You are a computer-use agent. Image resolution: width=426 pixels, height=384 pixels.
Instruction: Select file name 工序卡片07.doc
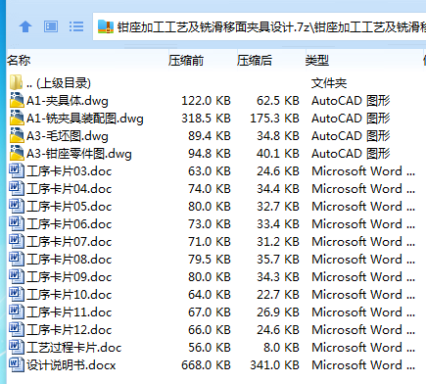pos(70,242)
